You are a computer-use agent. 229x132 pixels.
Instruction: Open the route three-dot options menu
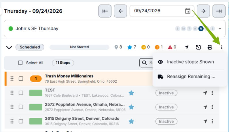click(x=222, y=47)
